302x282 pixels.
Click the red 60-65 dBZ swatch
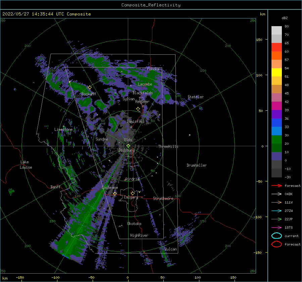tap(276, 47)
